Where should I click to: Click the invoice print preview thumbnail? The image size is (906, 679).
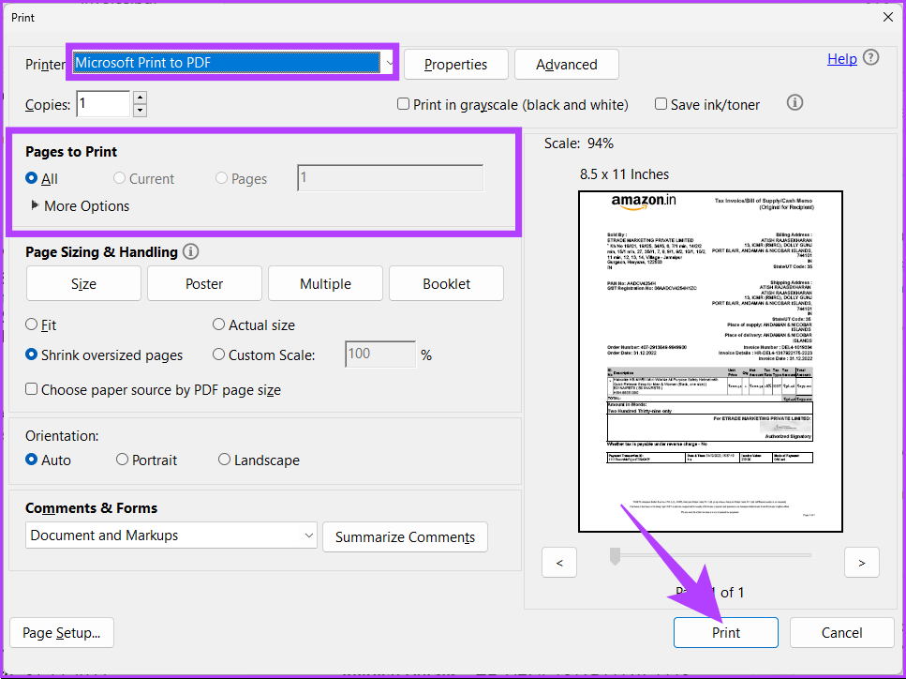711,361
